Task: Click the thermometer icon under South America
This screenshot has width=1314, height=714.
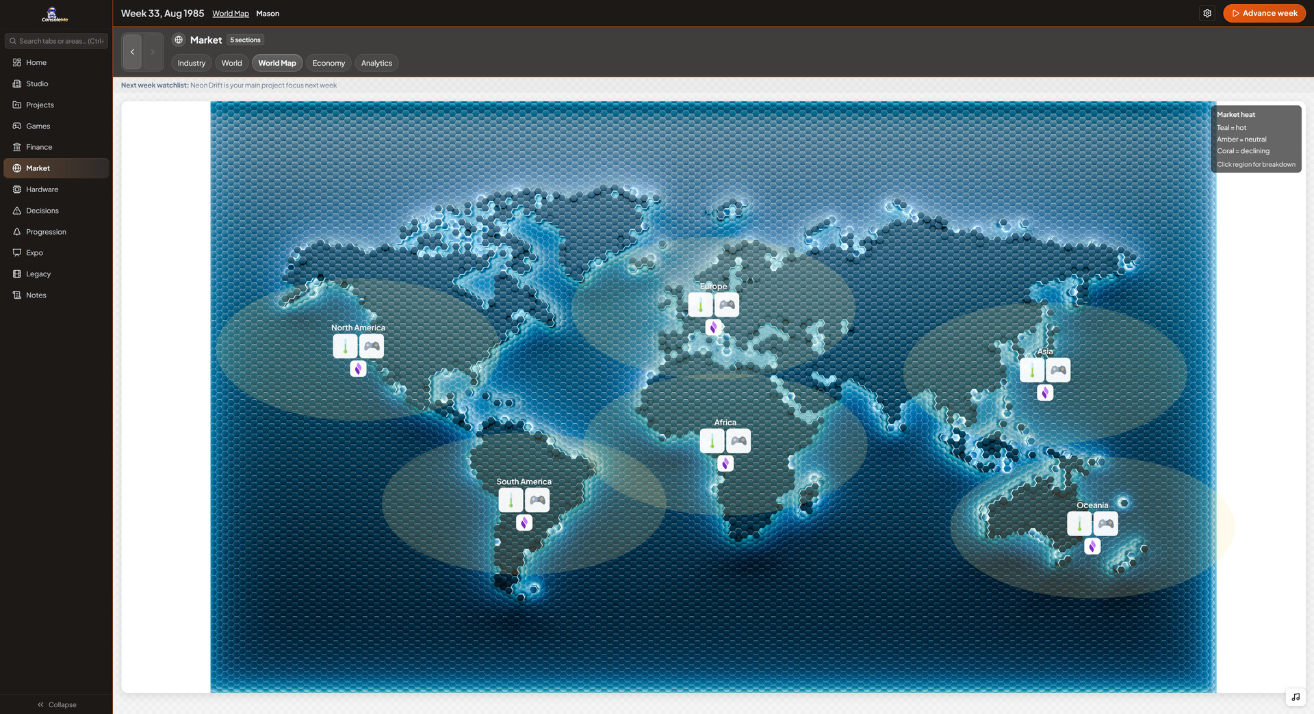Action: pyautogui.click(x=511, y=501)
